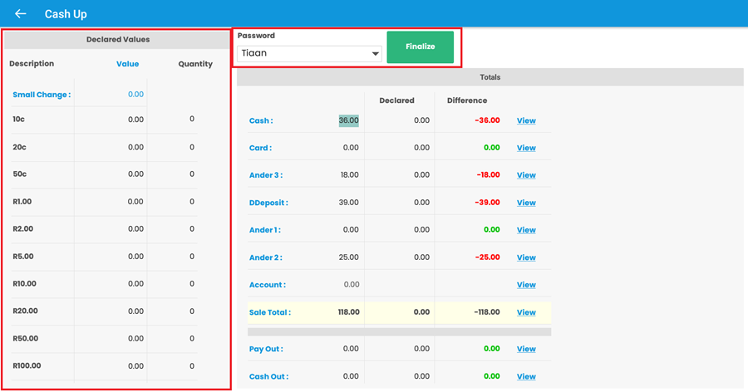The image size is (748, 392).
Task: Click the Small Change value field
Action: tap(135, 95)
